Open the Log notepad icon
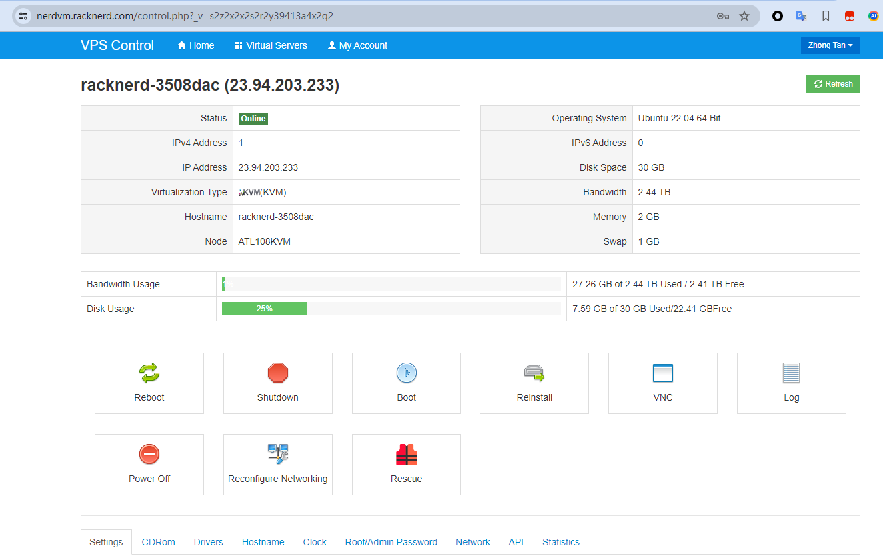The height and width of the screenshot is (560, 883). point(791,373)
